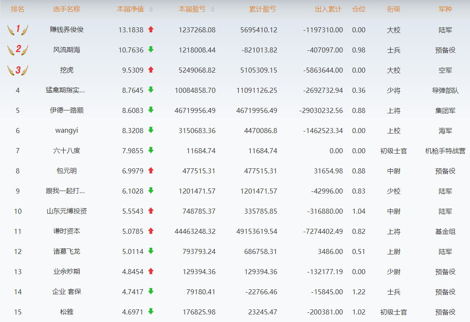The height and width of the screenshot is (322, 470).
Task: Select 导弹部队 in row 4
Action: point(445,91)
